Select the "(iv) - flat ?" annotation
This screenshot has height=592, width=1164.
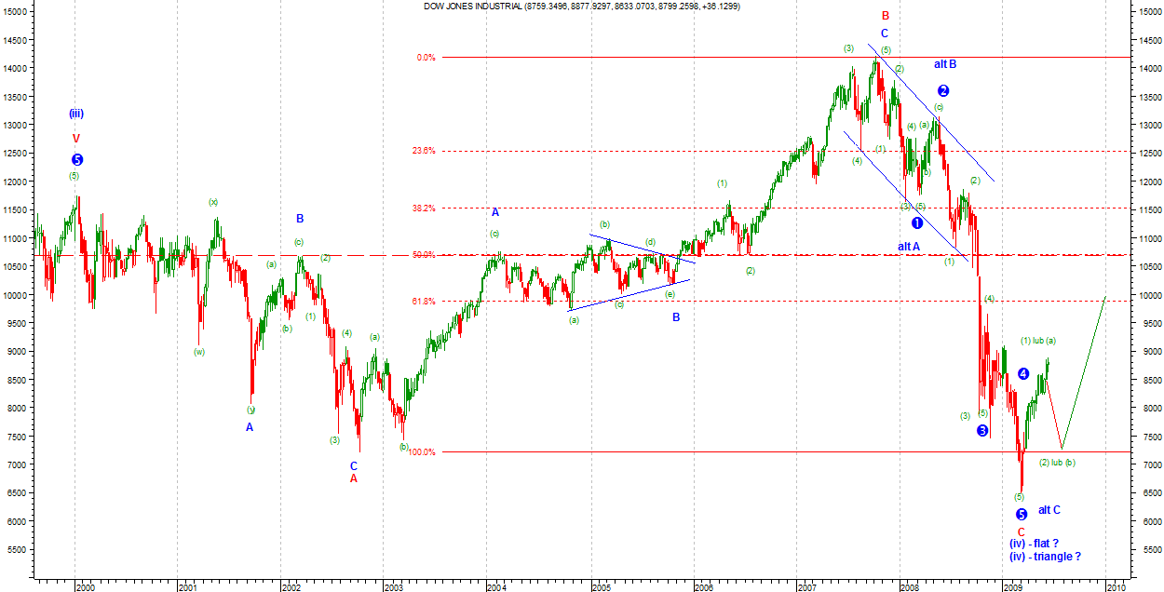click(1033, 544)
